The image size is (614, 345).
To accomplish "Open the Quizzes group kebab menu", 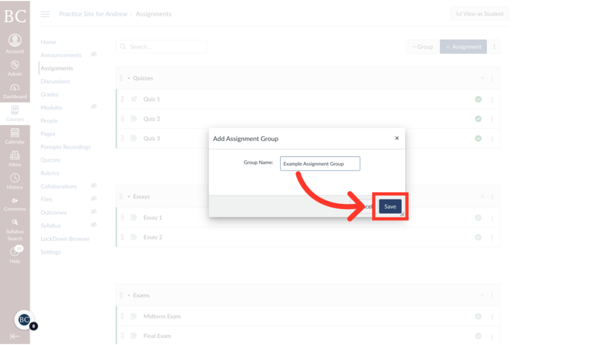I will coord(492,78).
